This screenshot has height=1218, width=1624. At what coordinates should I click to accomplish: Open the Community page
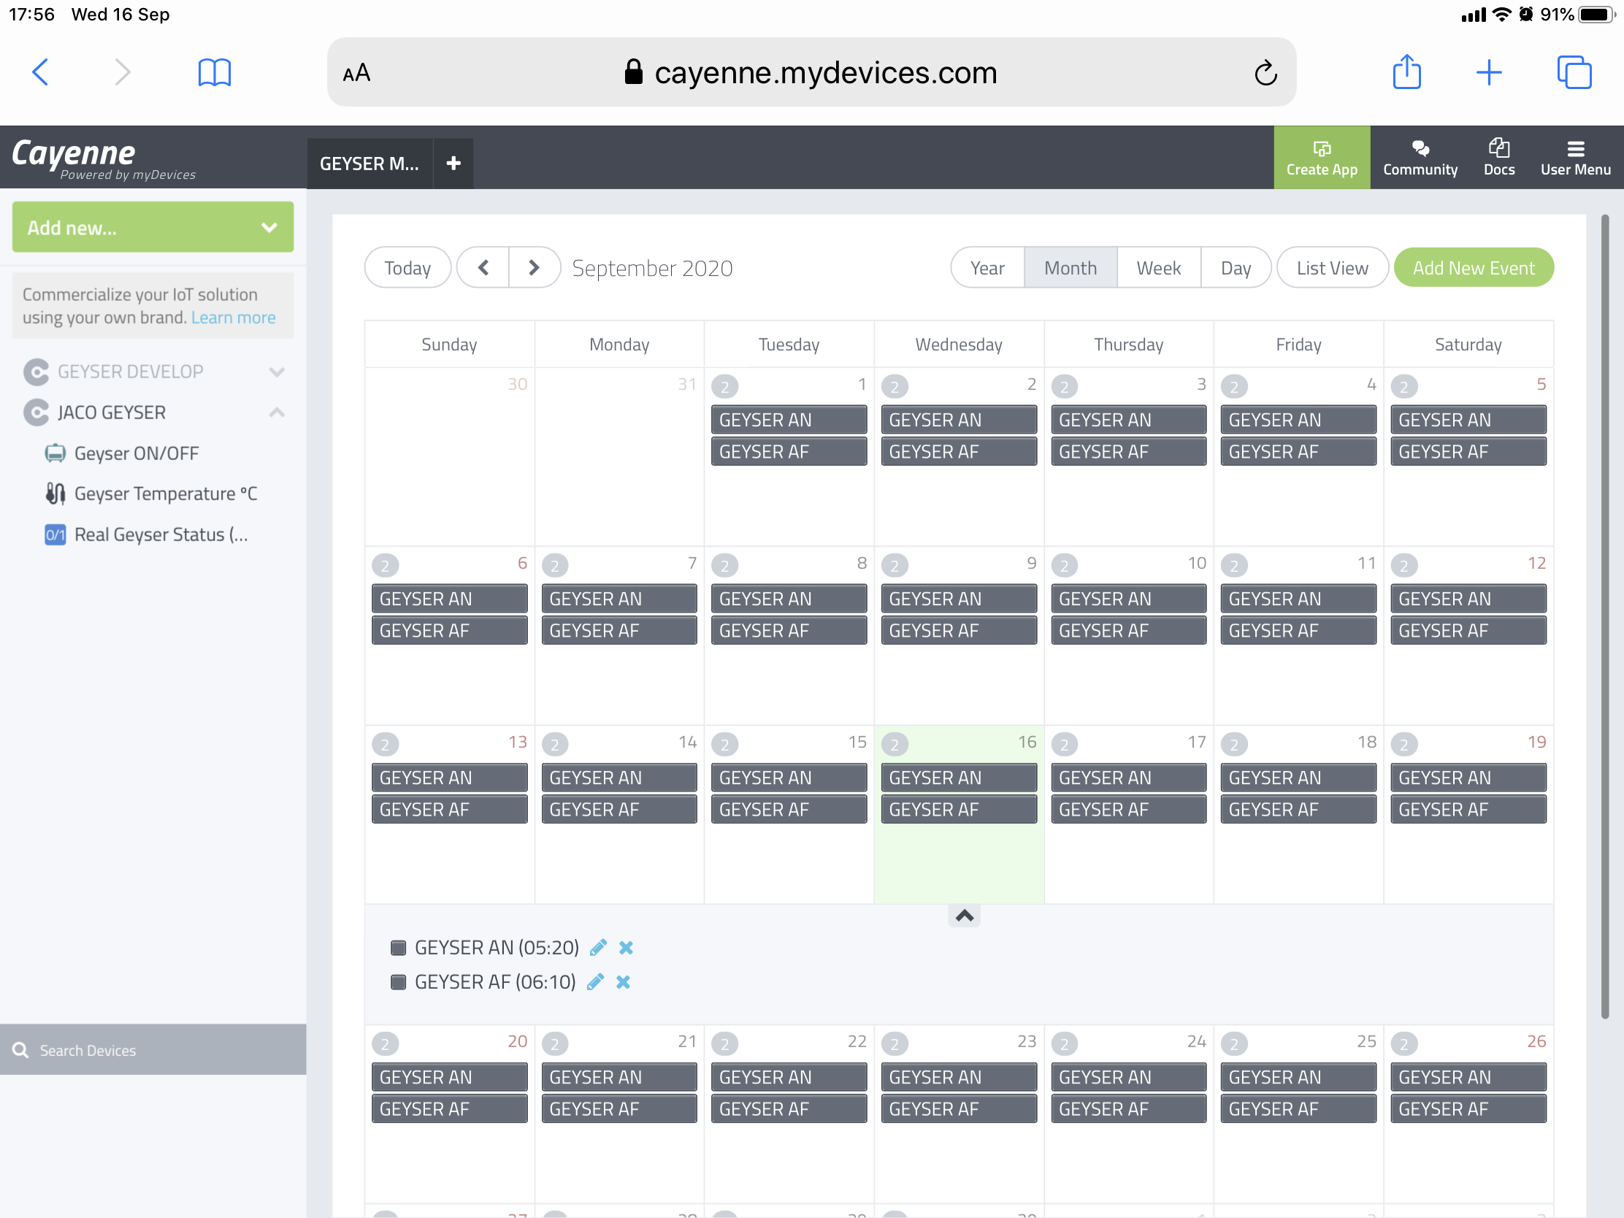(x=1420, y=157)
